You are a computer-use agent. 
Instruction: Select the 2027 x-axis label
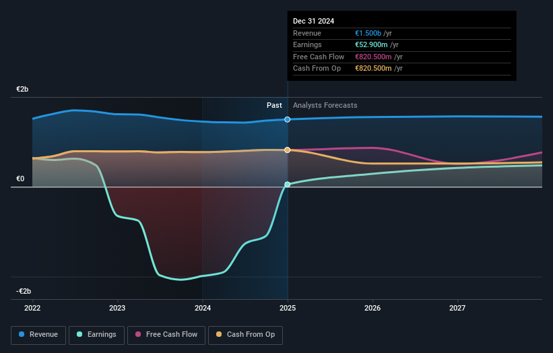(x=457, y=308)
